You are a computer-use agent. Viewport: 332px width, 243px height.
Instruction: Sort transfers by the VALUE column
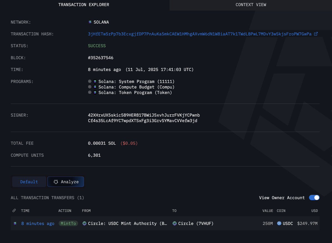pos(268,211)
